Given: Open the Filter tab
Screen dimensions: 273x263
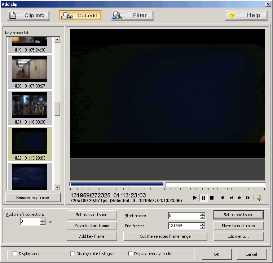Looking at the screenshot, I should pyautogui.click(x=132, y=15).
